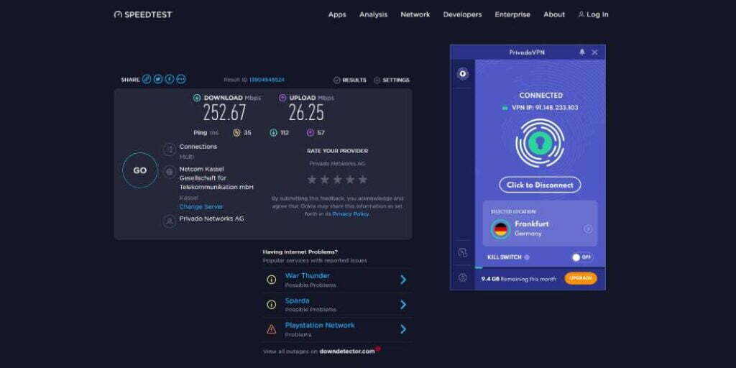Image resolution: width=736 pixels, height=368 pixels.
Task: Click the 252.67 download value
Action: pos(224,113)
